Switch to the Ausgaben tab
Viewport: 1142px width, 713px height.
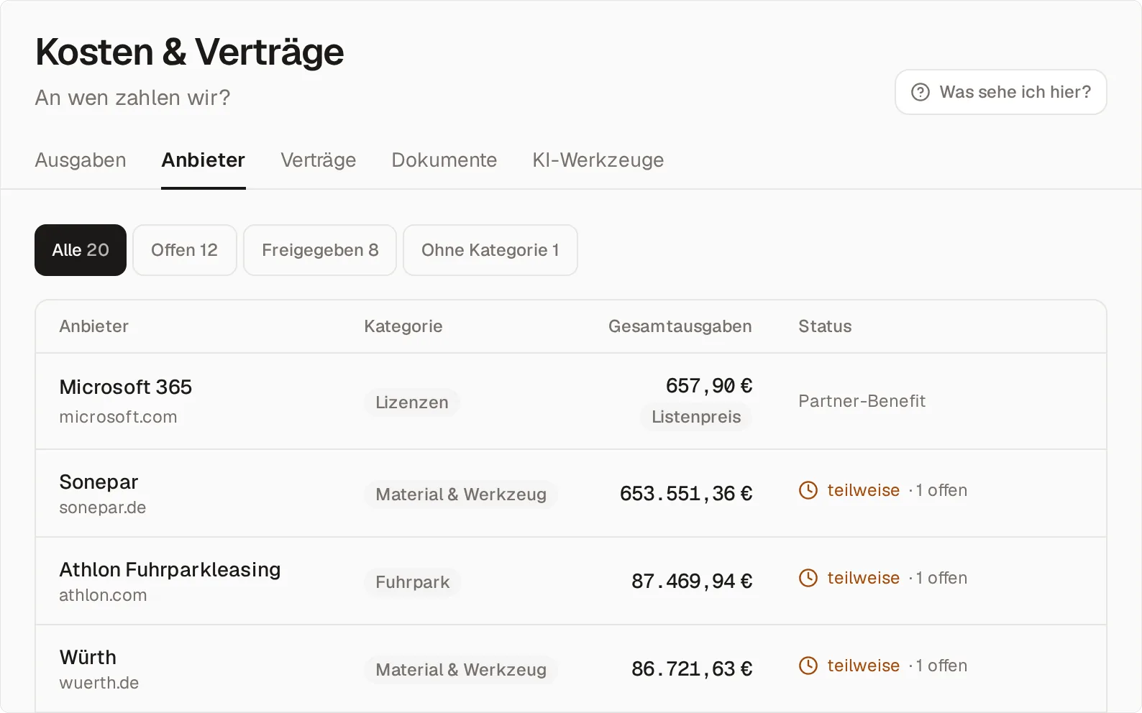coord(81,160)
